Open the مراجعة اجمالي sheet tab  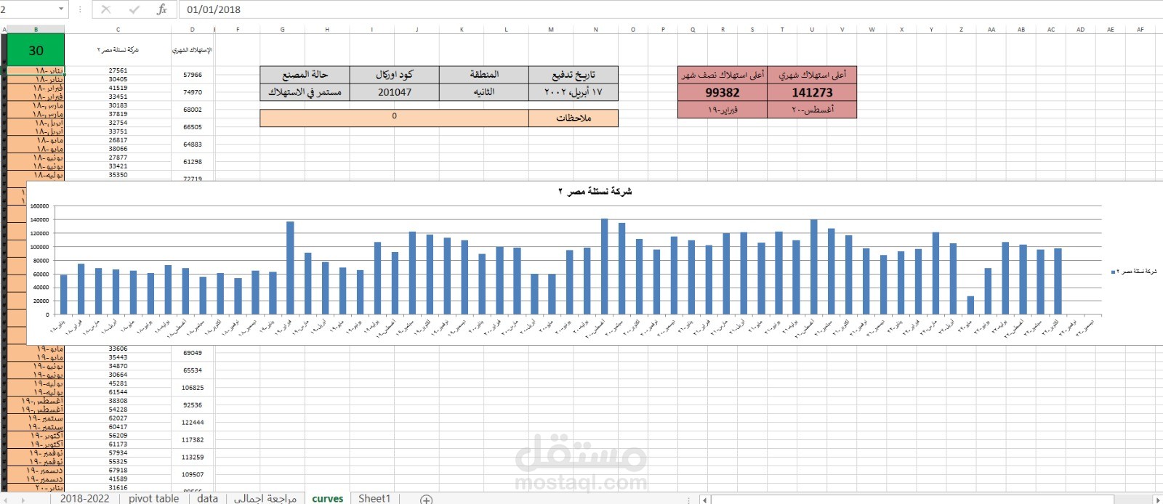coord(265,498)
